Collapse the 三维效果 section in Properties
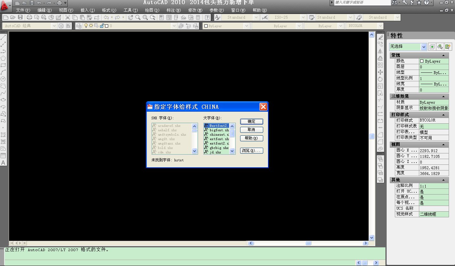This screenshot has height=266, width=455. tap(443, 96)
